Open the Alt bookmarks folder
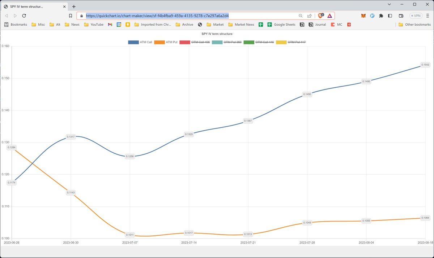Image resolution: width=434 pixels, height=258 pixels. pyautogui.click(x=55, y=25)
